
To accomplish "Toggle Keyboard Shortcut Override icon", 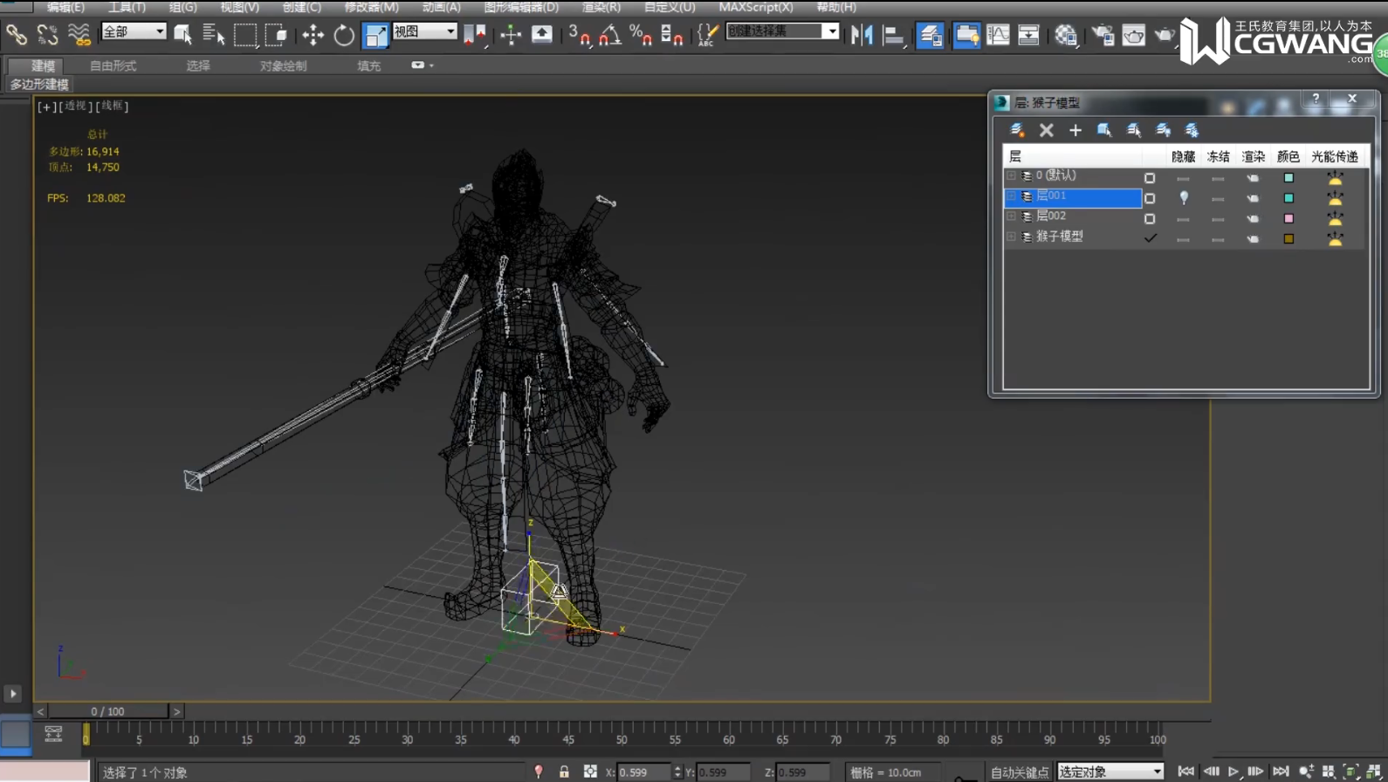I will tap(542, 35).
